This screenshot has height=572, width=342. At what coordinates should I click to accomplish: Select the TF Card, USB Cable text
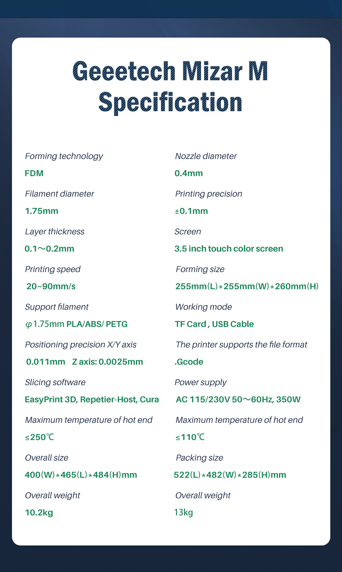click(x=214, y=324)
